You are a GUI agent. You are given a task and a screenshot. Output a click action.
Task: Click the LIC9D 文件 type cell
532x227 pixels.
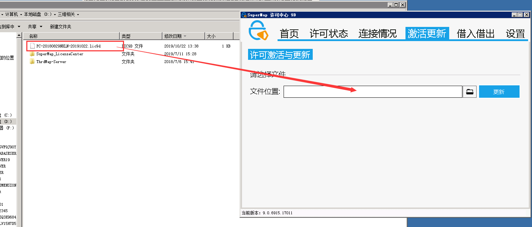[132, 46]
